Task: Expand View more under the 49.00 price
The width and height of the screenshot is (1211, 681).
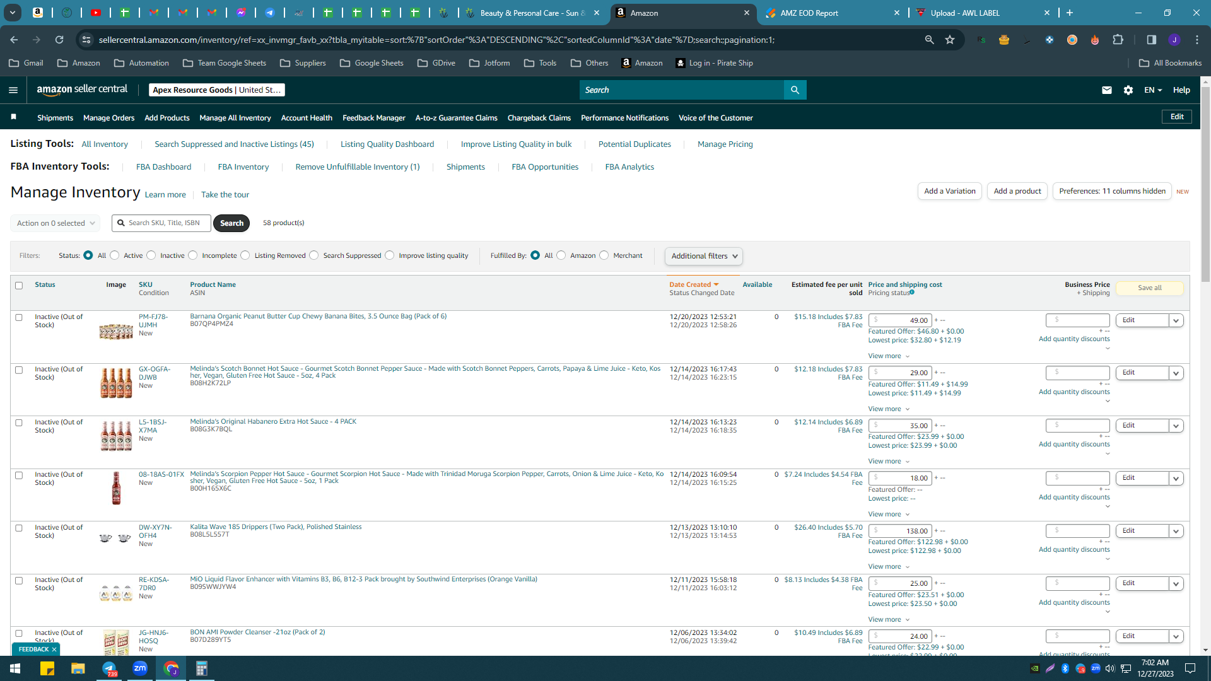Action: coord(889,356)
